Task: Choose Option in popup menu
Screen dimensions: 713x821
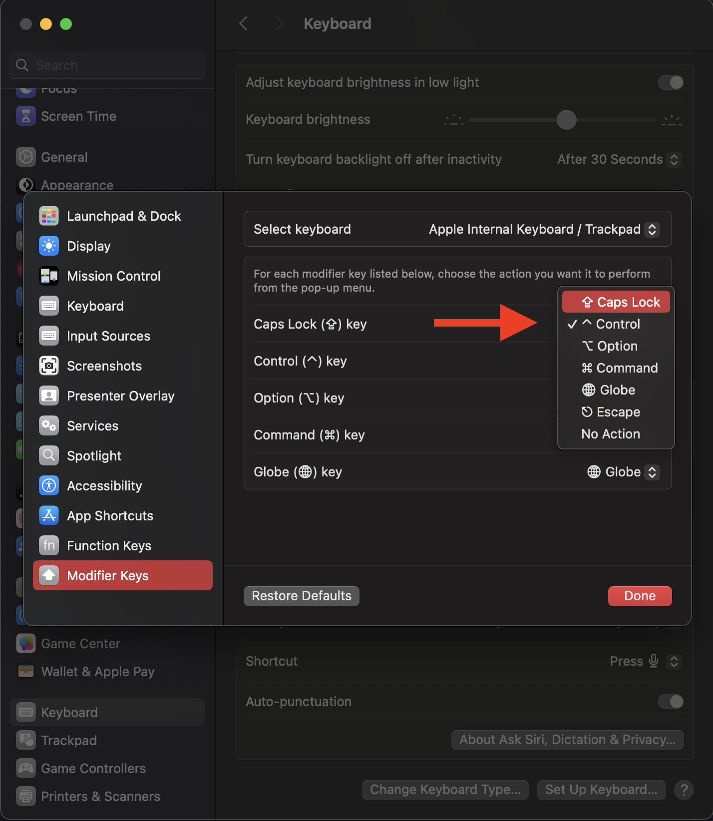Action: [x=616, y=346]
